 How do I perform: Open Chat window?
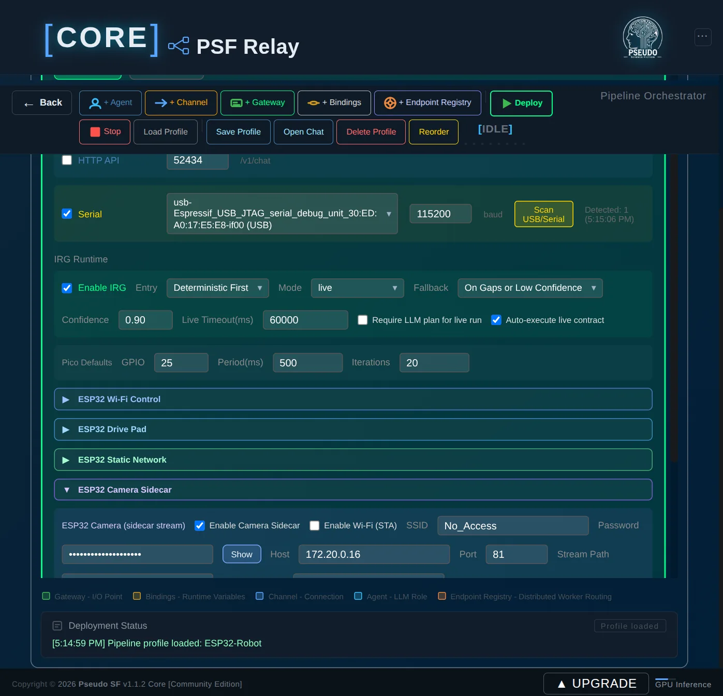[303, 132]
